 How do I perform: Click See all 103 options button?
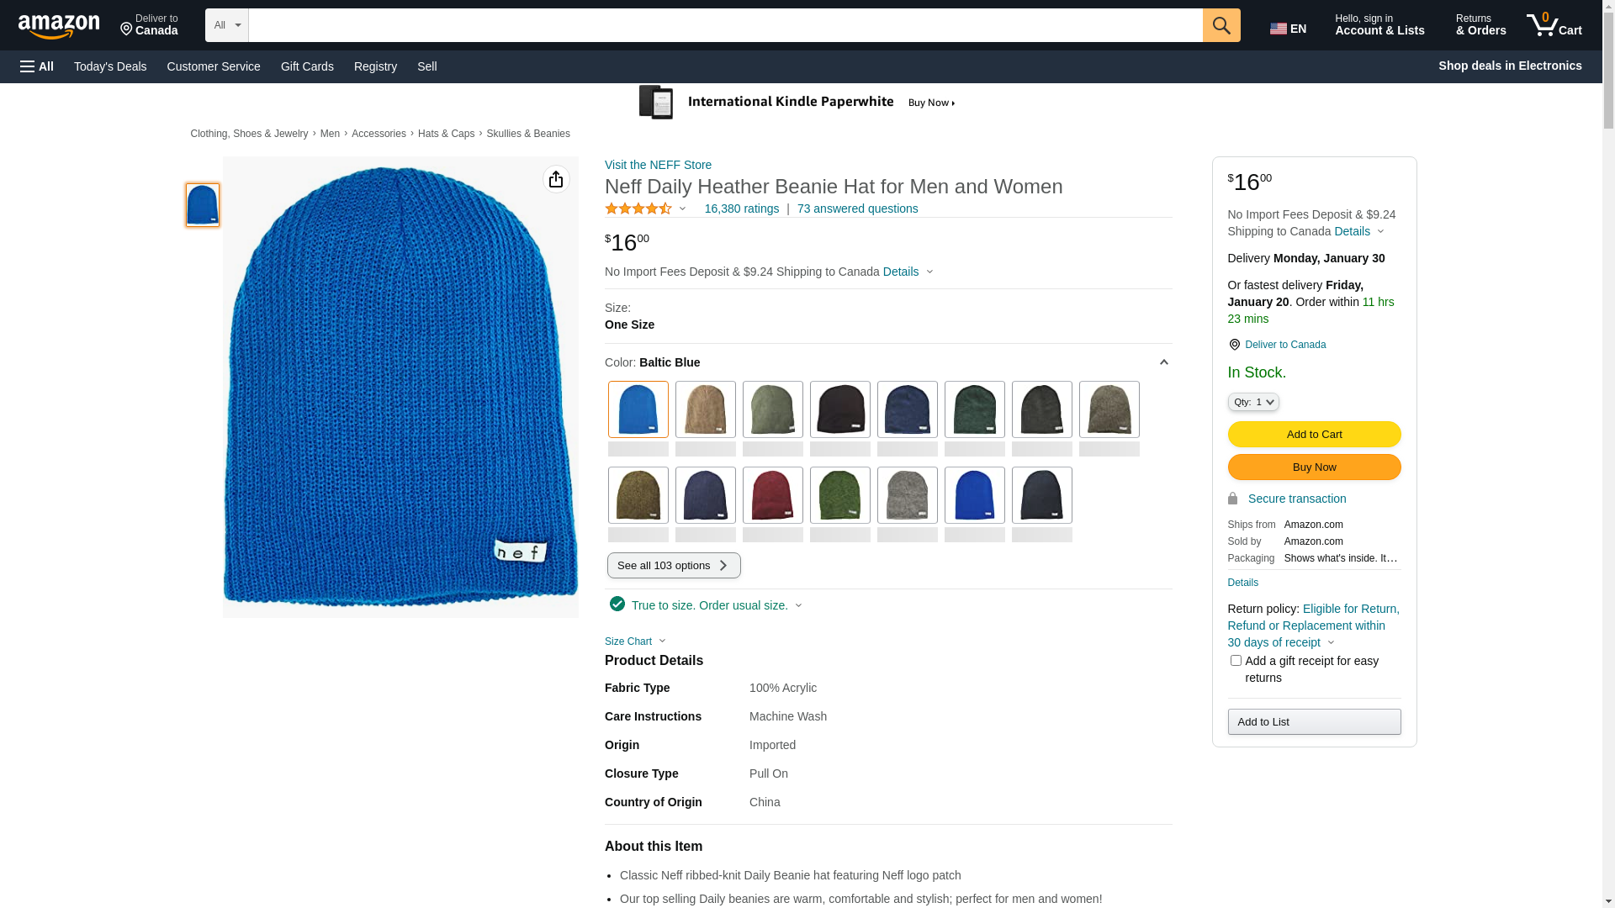click(673, 565)
